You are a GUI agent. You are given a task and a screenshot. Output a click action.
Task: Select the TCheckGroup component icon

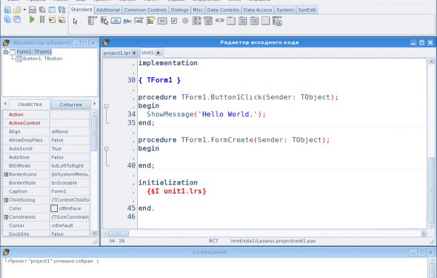pos(254,21)
